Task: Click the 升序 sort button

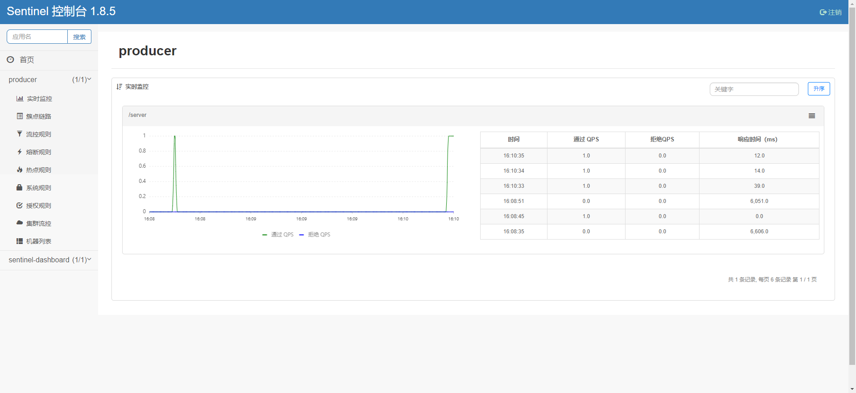Action: tap(819, 89)
